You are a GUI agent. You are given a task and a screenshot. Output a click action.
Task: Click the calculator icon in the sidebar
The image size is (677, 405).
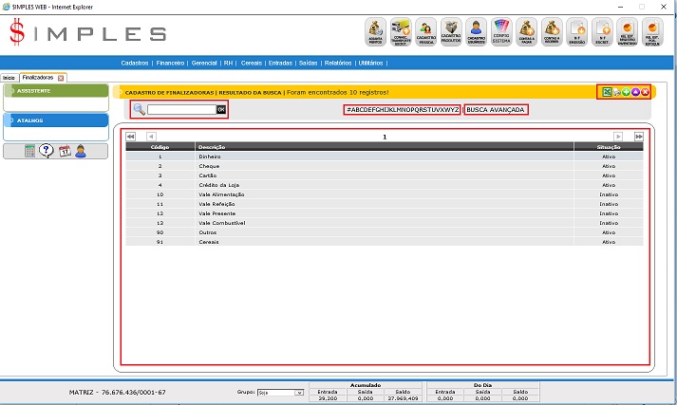pos(29,151)
